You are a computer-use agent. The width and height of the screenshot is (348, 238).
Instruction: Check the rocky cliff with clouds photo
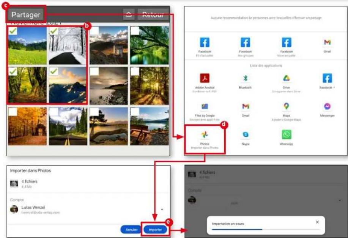click(94, 31)
